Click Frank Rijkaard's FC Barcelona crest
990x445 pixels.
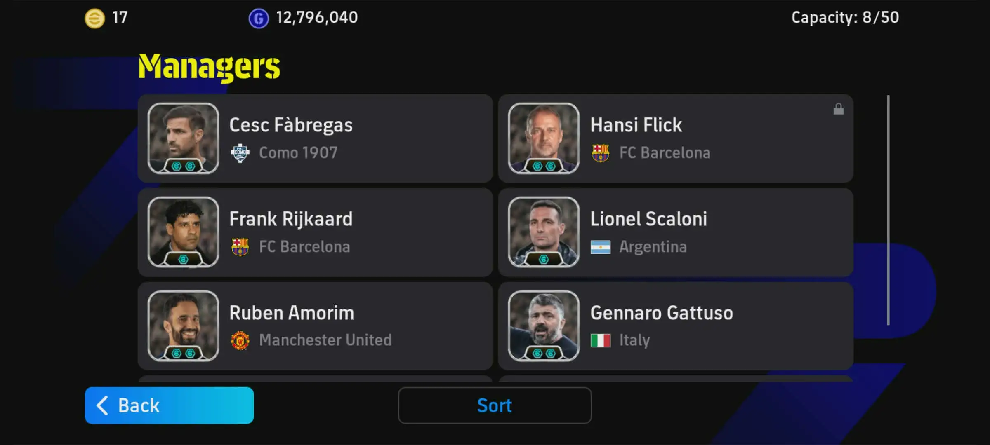point(240,247)
